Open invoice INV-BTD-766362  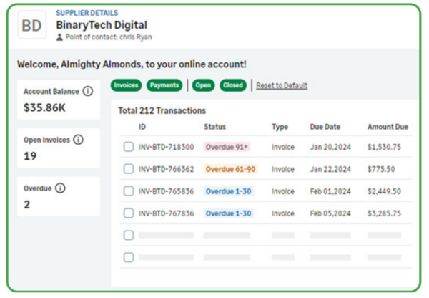(x=166, y=169)
